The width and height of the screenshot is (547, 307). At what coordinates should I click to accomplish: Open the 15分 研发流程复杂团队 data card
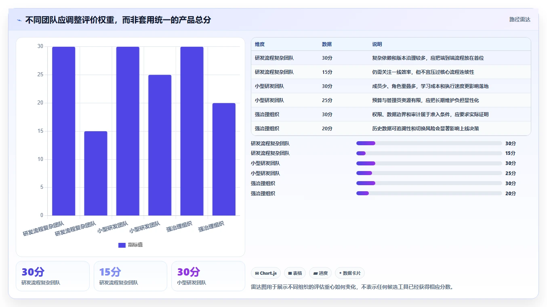[x=130, y=276]
